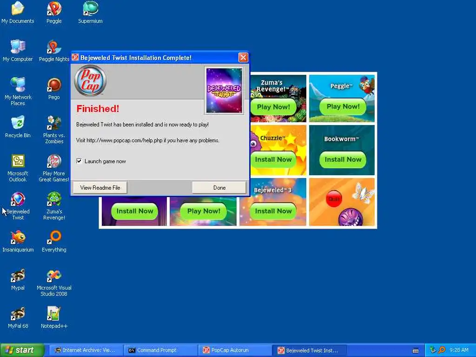Select the Everything search shortcut

tap(54, 241)
